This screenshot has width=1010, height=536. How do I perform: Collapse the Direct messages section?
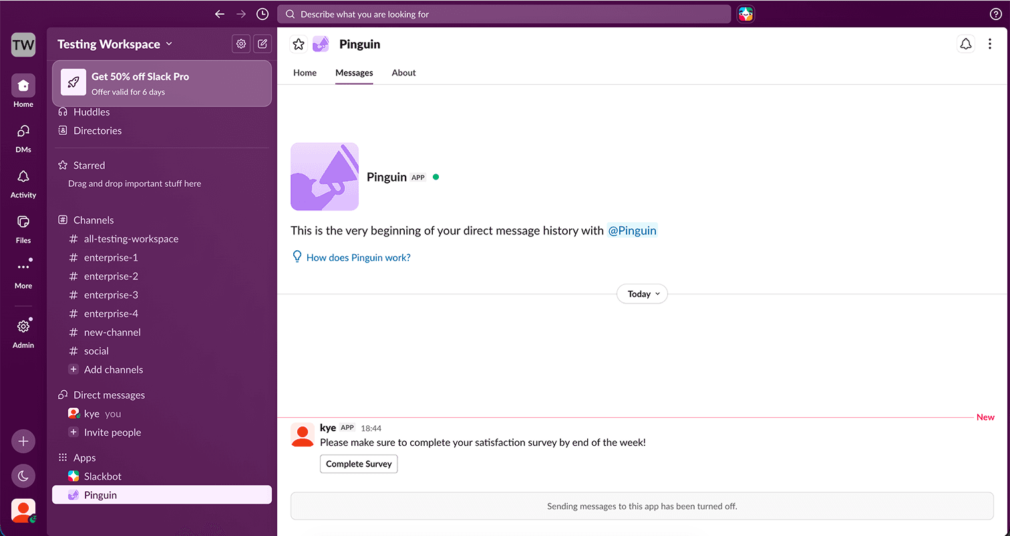coord(109,395)
